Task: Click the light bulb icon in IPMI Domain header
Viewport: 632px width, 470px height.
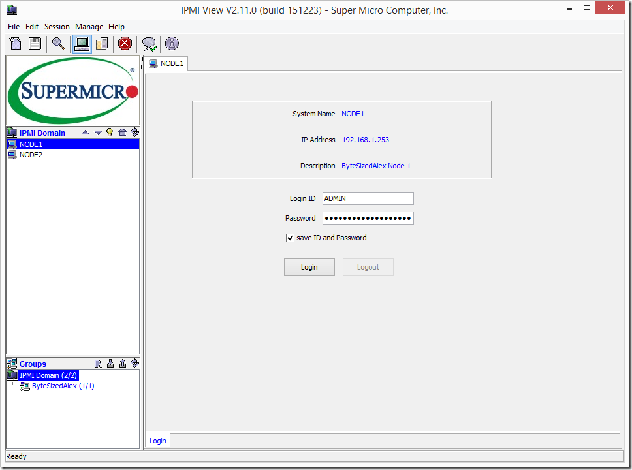Action: tap(110, 133)
